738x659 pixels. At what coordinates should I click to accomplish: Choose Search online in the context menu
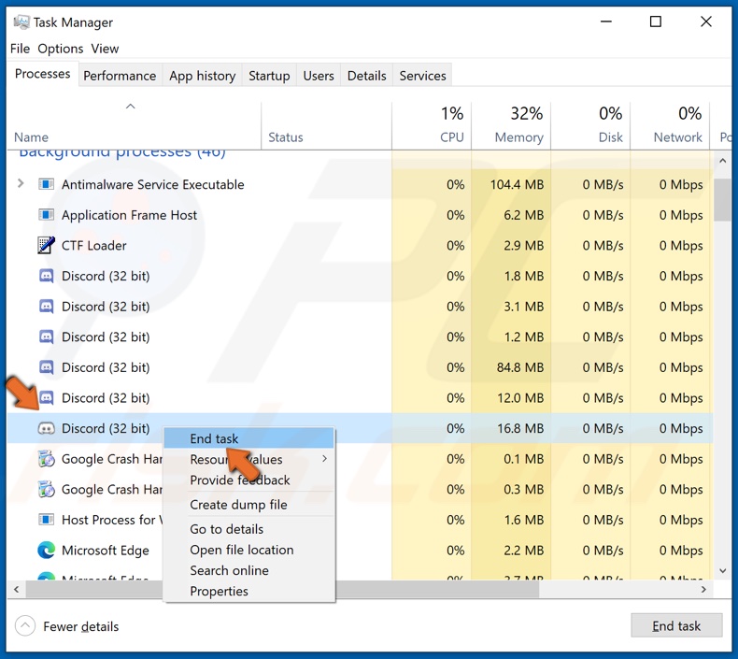(249, 570)
